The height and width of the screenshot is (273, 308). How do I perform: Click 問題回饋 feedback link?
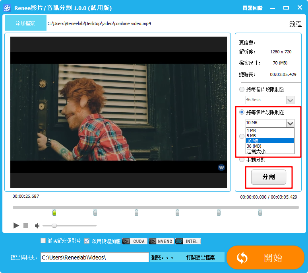pyautogui.click(x=252, y=8)
